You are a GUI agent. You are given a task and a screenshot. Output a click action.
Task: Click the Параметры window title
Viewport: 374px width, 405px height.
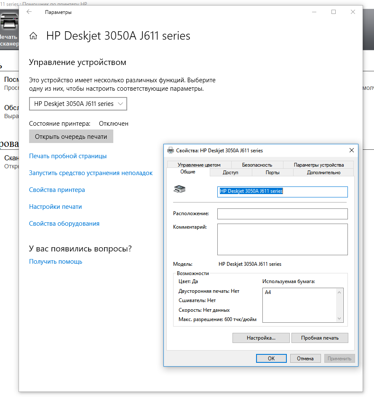[x=58, y=12]
